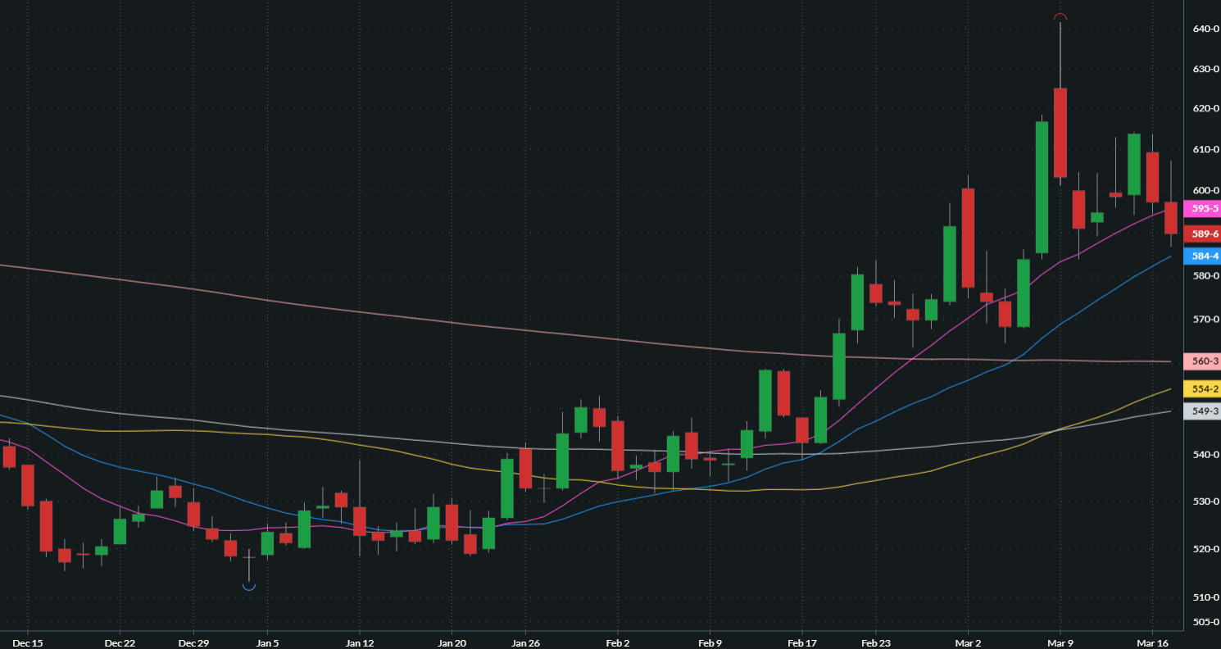Select the pink 595-5 price tag

click(1205, 209)
